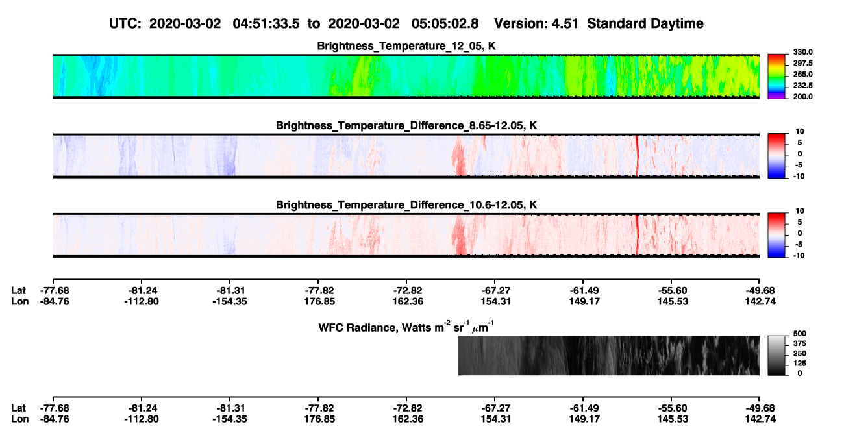Click latitude -81.31 on the axis above WFC Radiance
This screenshot has height=433, width=844.
(x=229, y=291)
